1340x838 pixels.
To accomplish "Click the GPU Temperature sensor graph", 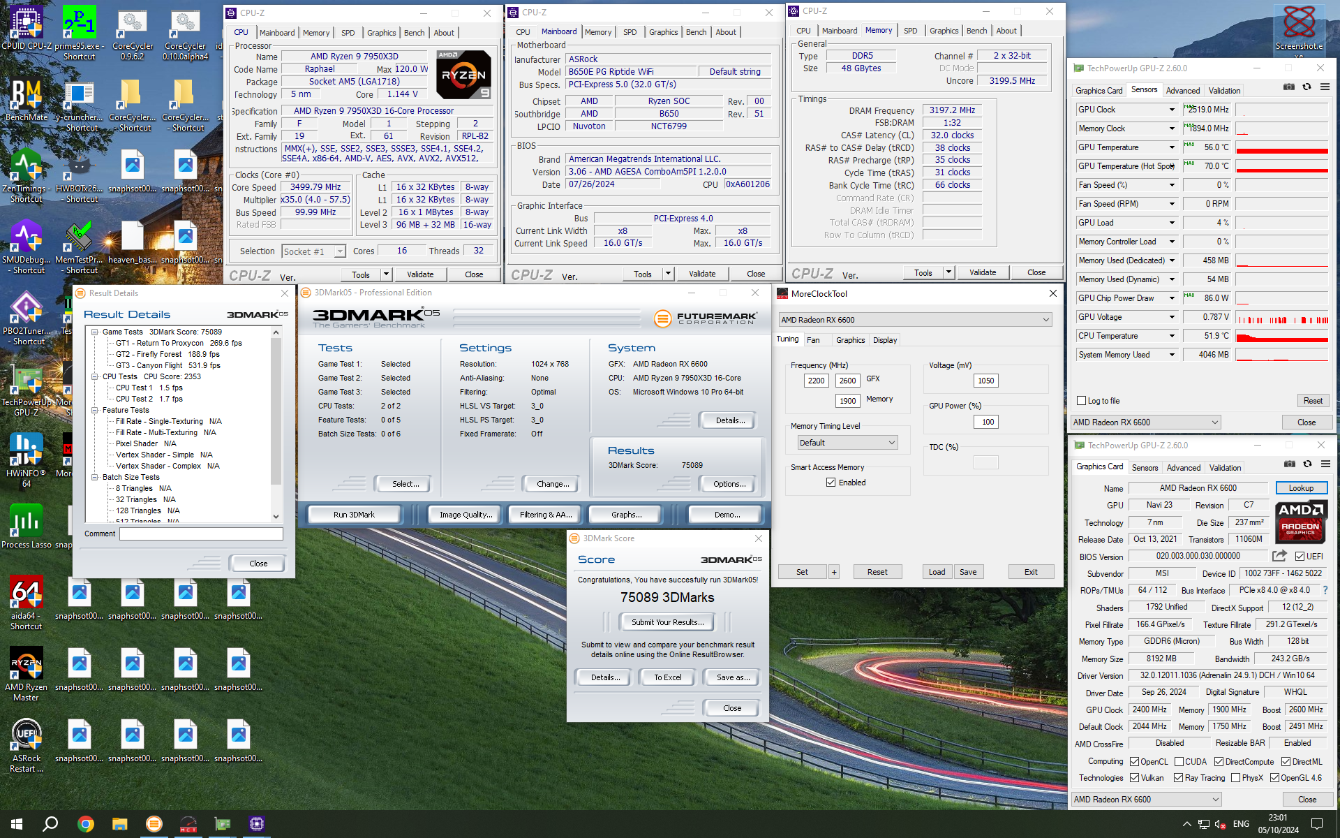I will [1282, 147].
